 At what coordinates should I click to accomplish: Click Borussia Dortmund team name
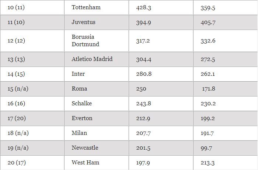(86, 41)
